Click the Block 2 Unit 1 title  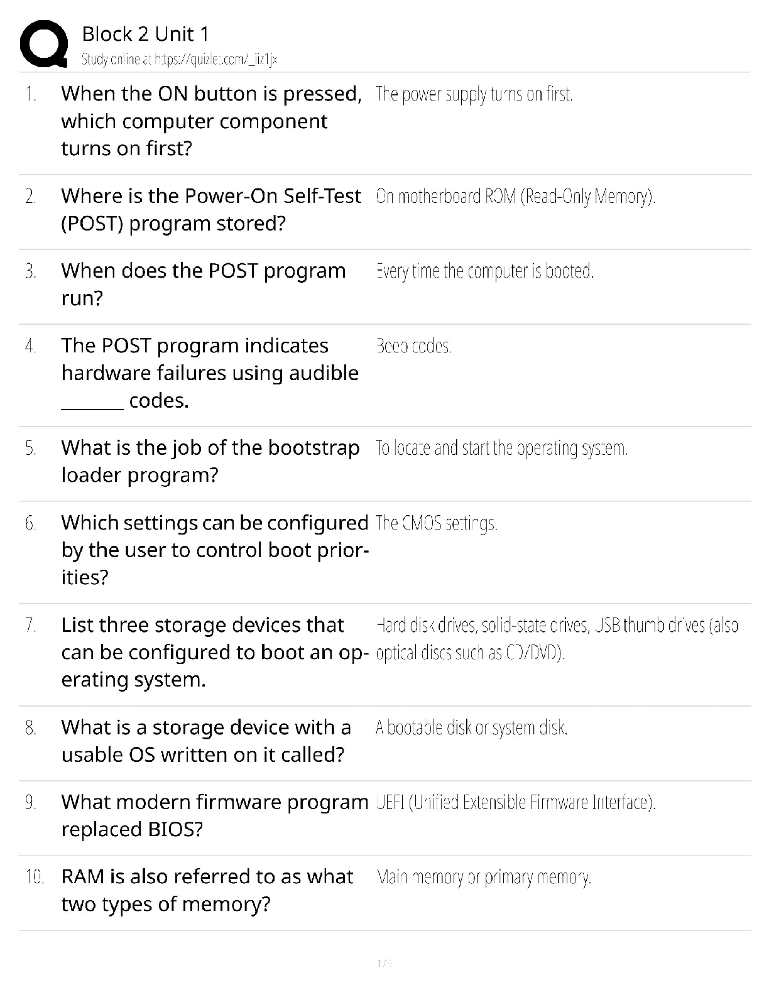145,34
